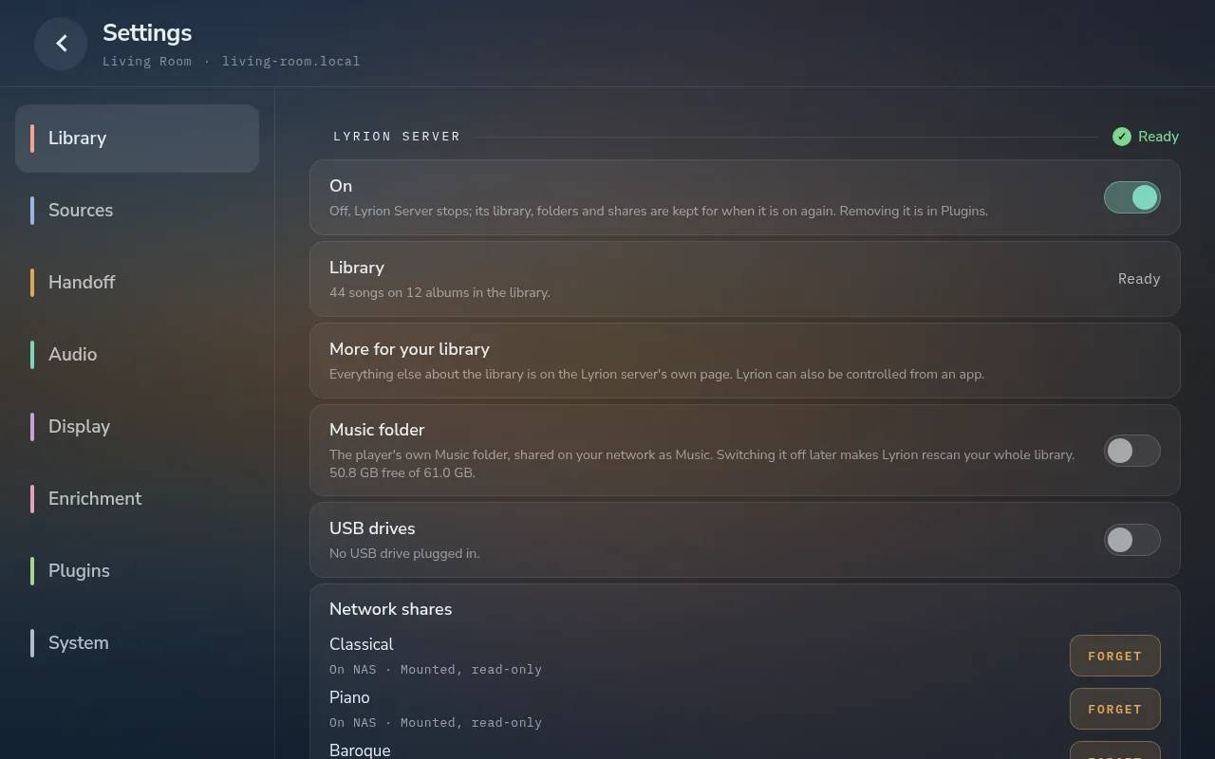Image resolution: width=1215 pixels, height=759 pixels.
Task: Forget the Classical network share
Action: click(1114, 656)
